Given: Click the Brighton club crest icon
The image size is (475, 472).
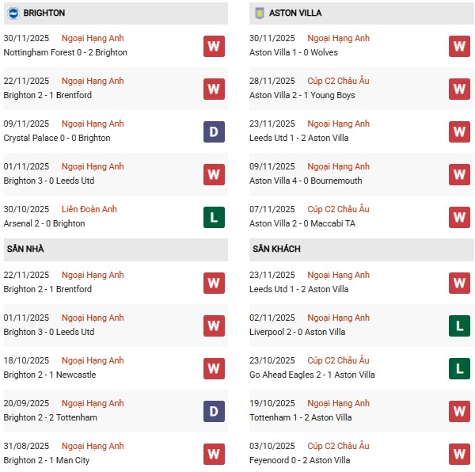Looking at the screenshot, I should (x=13, y=13).
